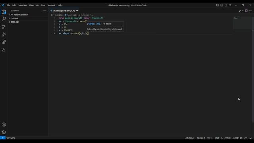Open the Help menu
The width and height of the screenshot is (254, 143).
[x=60, y=5]
